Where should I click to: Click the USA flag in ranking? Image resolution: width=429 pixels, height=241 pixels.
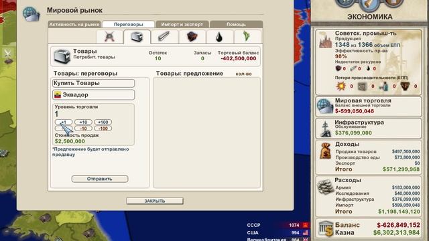point(306,233)
